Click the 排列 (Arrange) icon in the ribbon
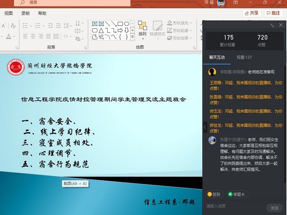 (142, 28)
